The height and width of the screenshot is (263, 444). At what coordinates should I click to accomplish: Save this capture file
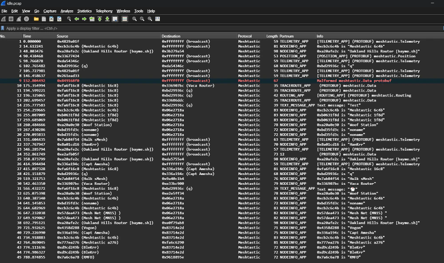(44, 19)
